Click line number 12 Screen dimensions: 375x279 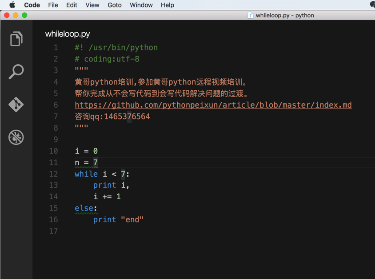53,174
